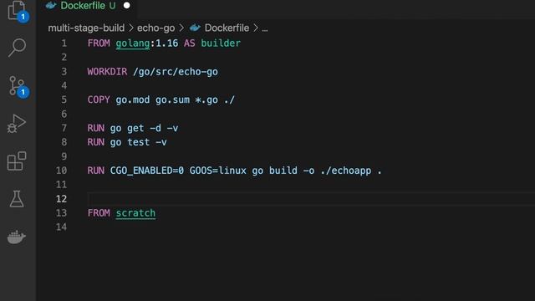
Task: Select the Dockerfile editor tab
Action: point(88,6)
